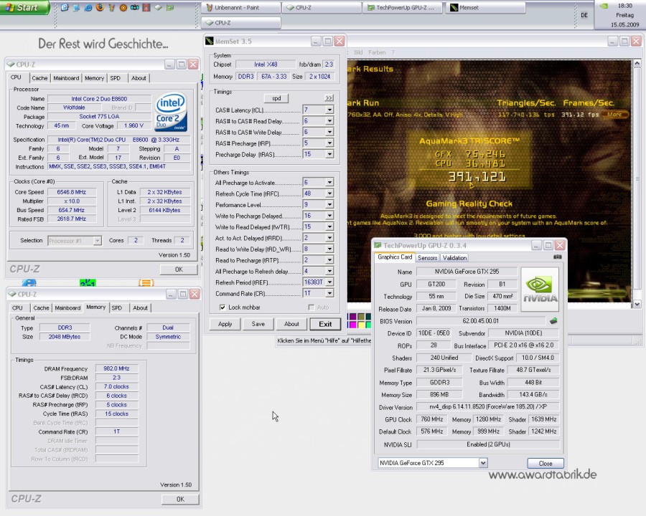Viewport: 646px width, 516px height.
Task: Open the RAS# to CAS# Read Delay dropdown
Action: 329,121
